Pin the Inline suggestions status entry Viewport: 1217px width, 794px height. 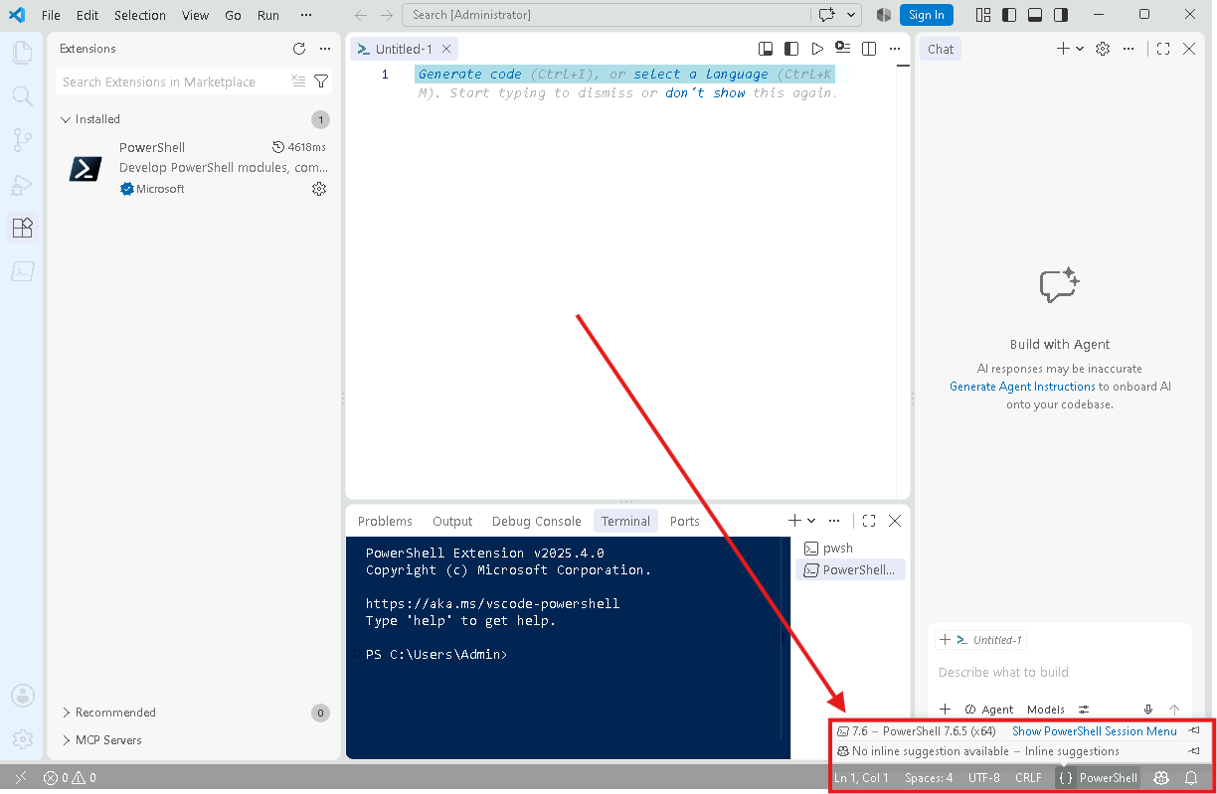1194,751
